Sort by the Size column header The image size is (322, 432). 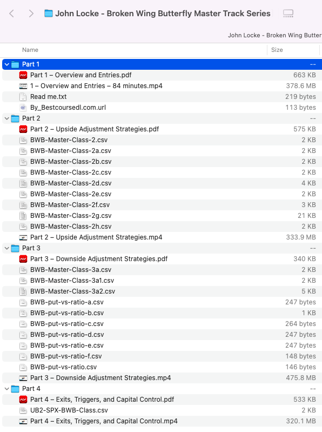coord(277,50)
